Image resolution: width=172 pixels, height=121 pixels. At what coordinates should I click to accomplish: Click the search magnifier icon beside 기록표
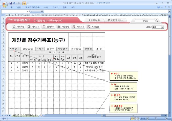point(157,21)
